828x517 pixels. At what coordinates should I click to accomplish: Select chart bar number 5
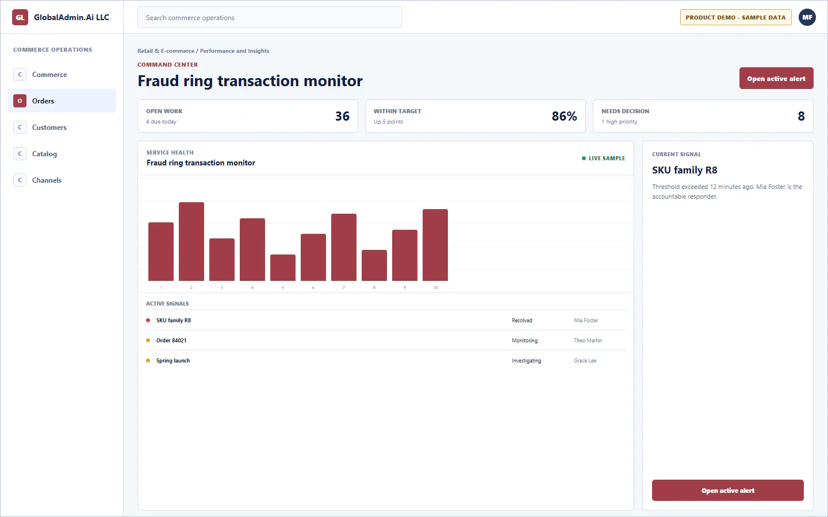click(283, 268)
